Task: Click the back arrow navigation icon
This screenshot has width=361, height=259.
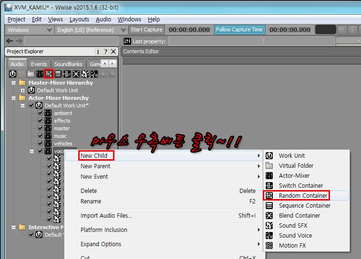Action: click(10, 41)
